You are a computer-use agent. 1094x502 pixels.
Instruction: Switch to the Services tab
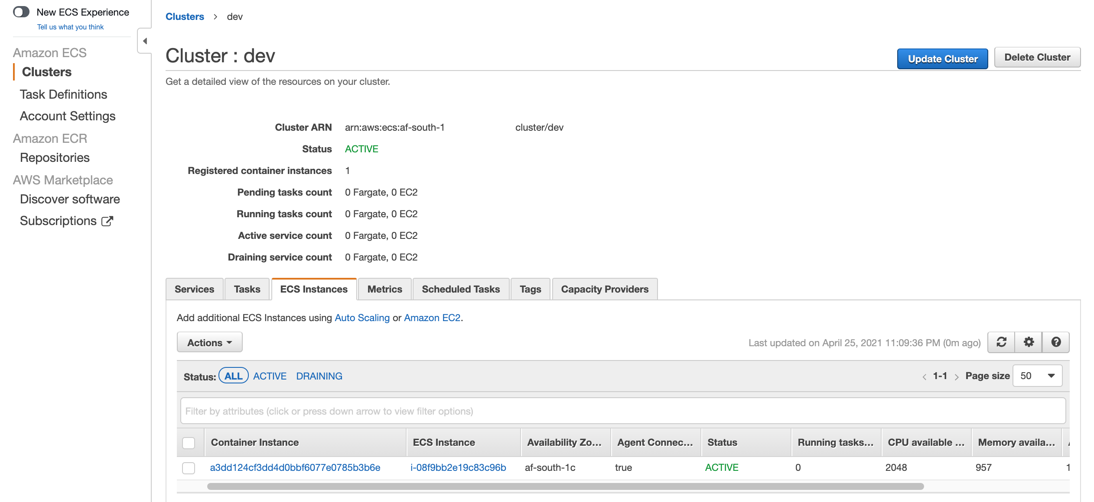194,289
